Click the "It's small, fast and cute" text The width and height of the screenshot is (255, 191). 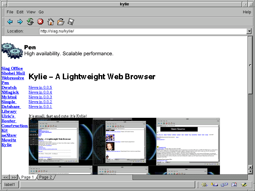click(x=58, y=116)
